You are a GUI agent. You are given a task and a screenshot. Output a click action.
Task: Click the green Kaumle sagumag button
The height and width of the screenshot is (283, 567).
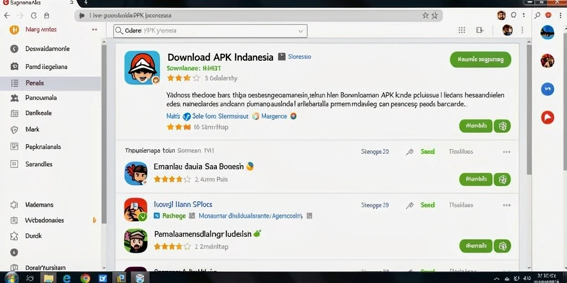tap(480, 60)
